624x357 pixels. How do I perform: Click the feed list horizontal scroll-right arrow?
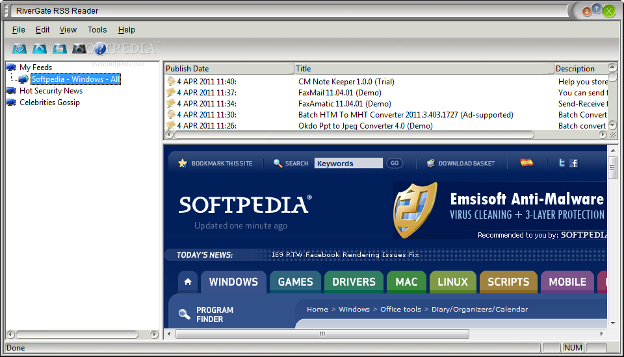603,135
